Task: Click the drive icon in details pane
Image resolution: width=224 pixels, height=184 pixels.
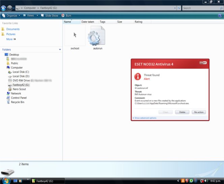Action: tap(7, 172)
